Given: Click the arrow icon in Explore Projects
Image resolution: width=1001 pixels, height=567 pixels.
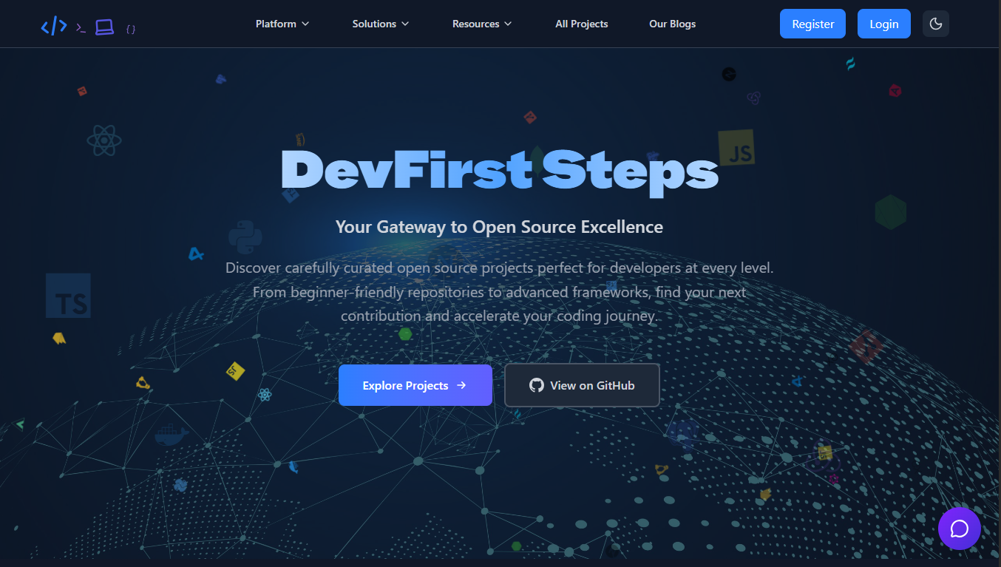Looking at the screenshot, I should (x=461, y=385).
